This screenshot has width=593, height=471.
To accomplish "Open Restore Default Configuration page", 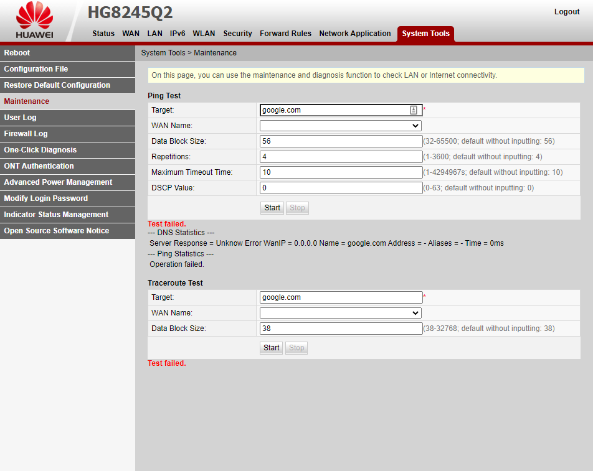I will [67, 85].
